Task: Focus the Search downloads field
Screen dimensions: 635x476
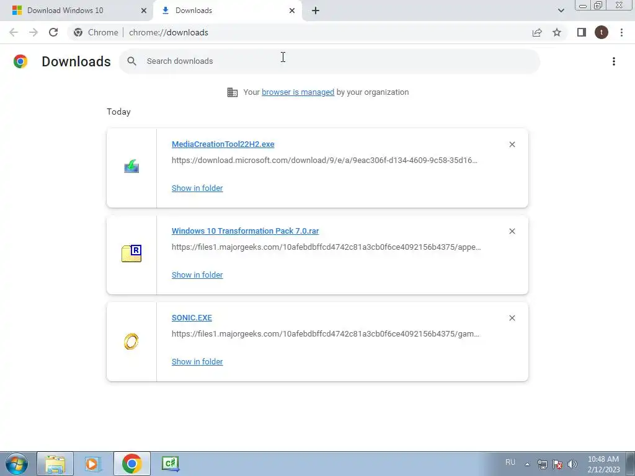Action: pos(330,61)
